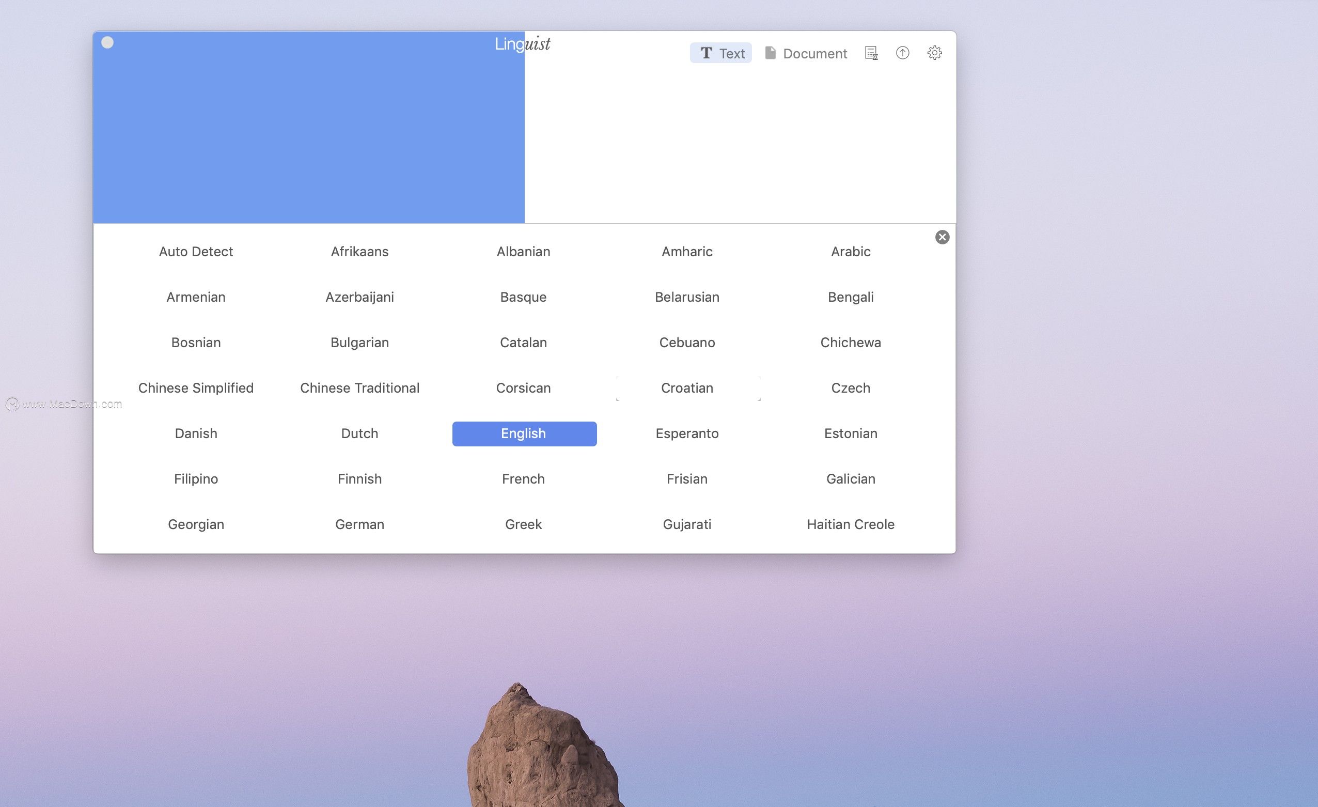The height and width of the screenshot is (807, 1318).
Task: Enable Esperanto as translation language
Action: pyautogui.click(x=687, y=433)
